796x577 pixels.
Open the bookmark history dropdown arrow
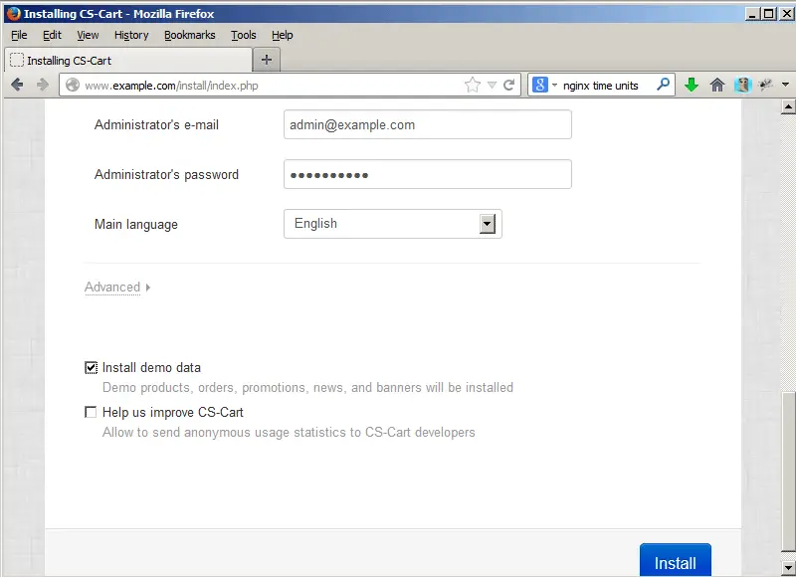492,85
